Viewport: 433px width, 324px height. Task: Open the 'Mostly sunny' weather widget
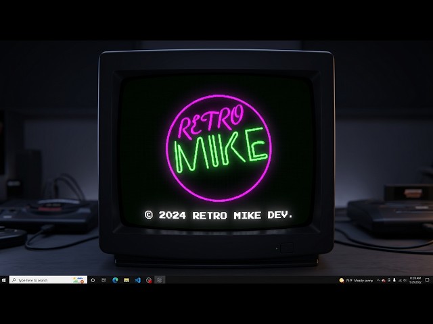point(356,281)
